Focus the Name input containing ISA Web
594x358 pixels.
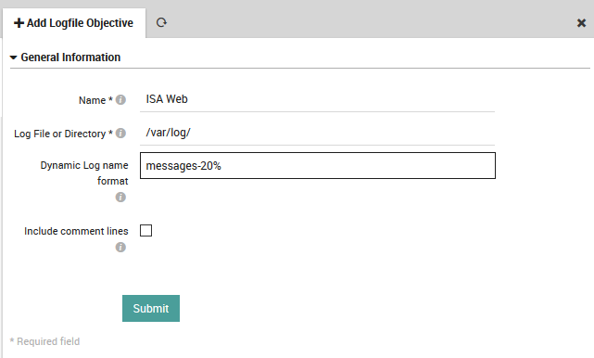(318, 99)
